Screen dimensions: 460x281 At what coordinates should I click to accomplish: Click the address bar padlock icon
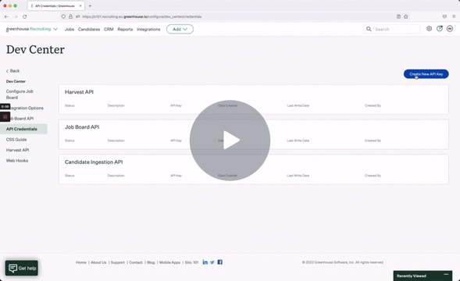click(x=70, y=16)
